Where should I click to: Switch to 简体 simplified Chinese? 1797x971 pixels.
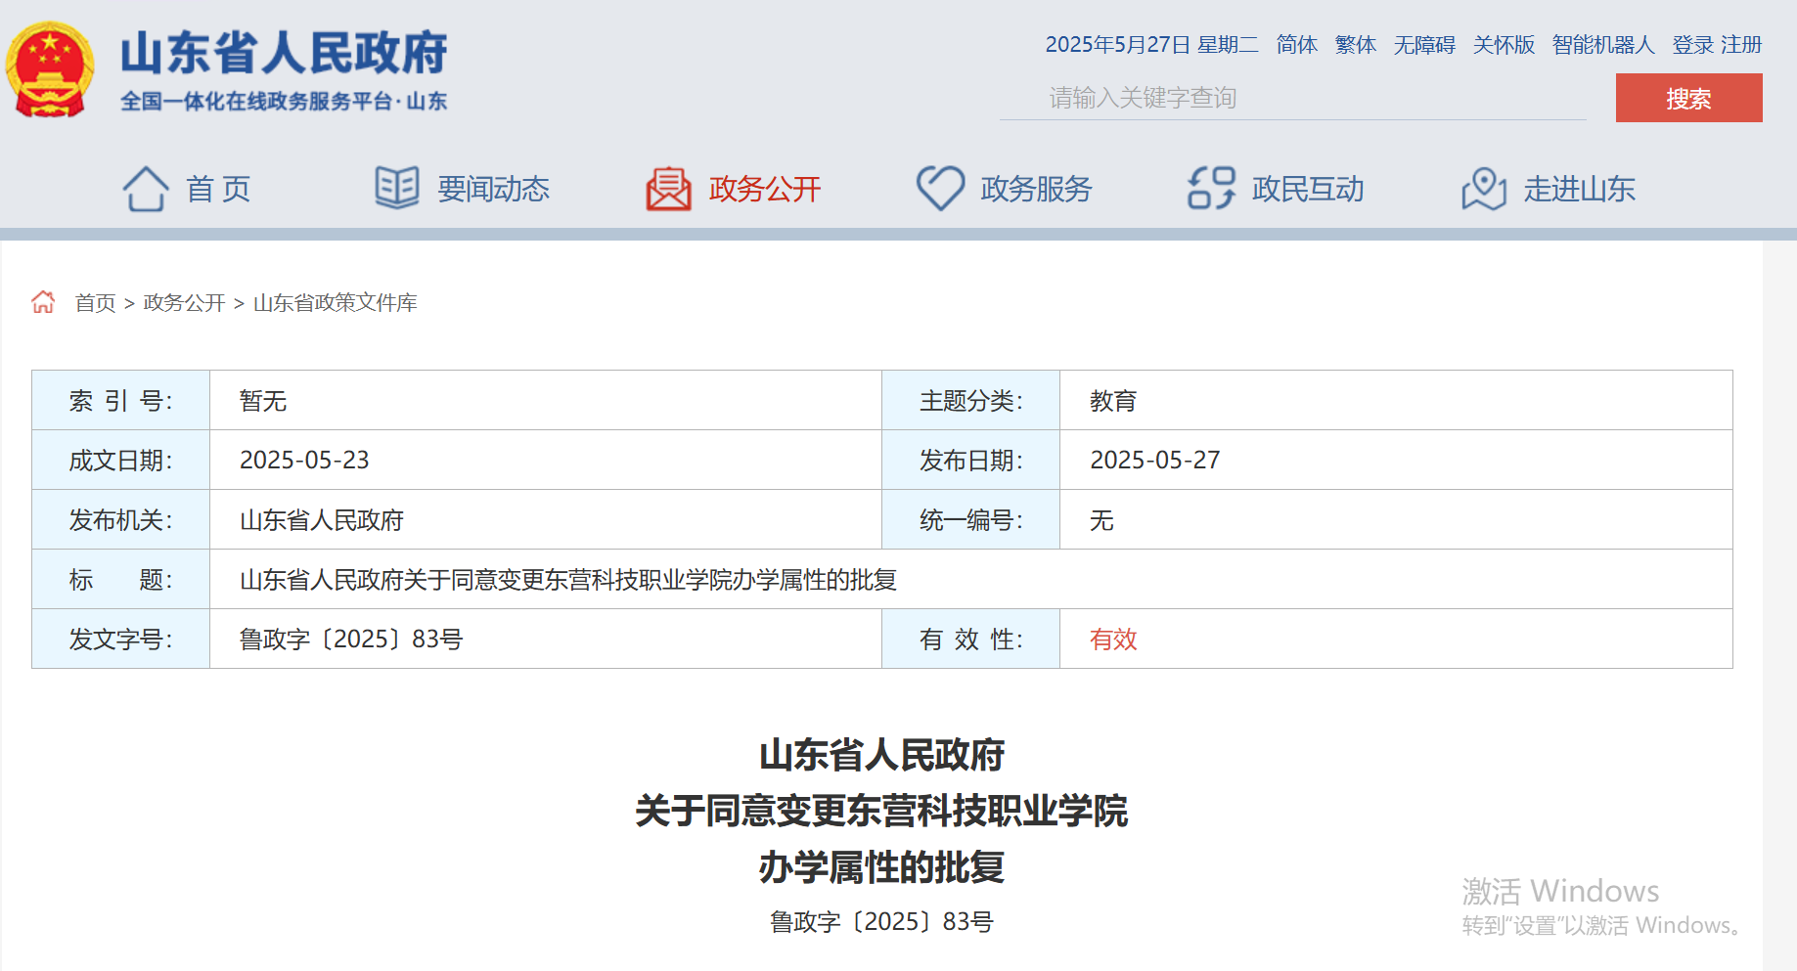coord(1297,45)
